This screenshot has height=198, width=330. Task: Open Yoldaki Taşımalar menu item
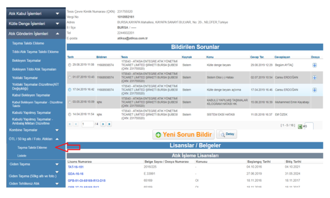click(x=25, y=78)
